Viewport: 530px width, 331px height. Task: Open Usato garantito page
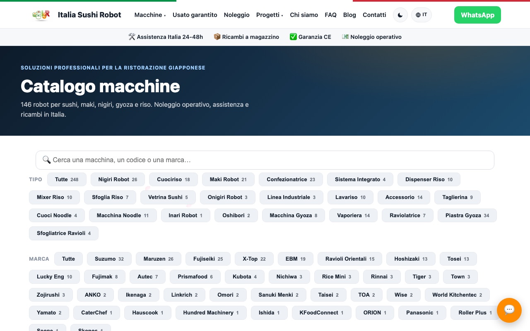tap(195, 15)
